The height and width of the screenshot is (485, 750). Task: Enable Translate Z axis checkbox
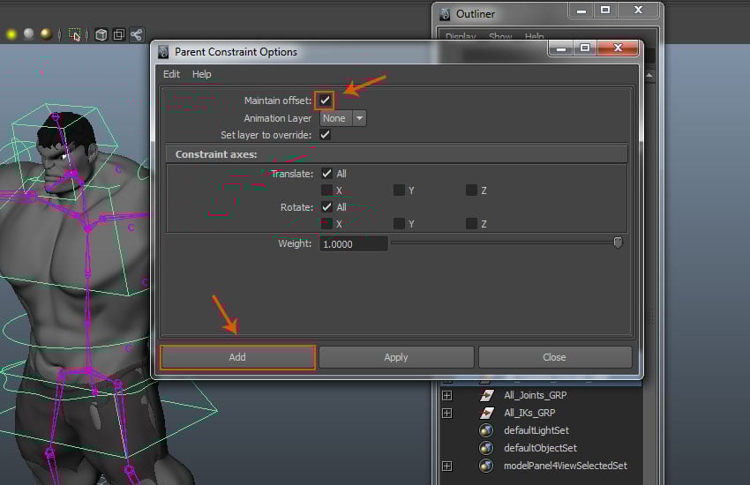pyautogui.click(x=471, y=190)
